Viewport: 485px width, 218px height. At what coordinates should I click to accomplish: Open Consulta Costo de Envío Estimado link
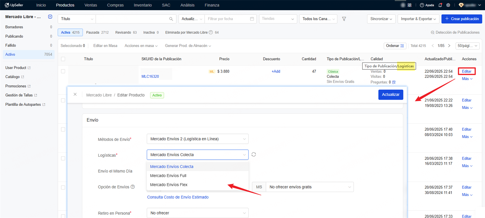coord(178,197)
